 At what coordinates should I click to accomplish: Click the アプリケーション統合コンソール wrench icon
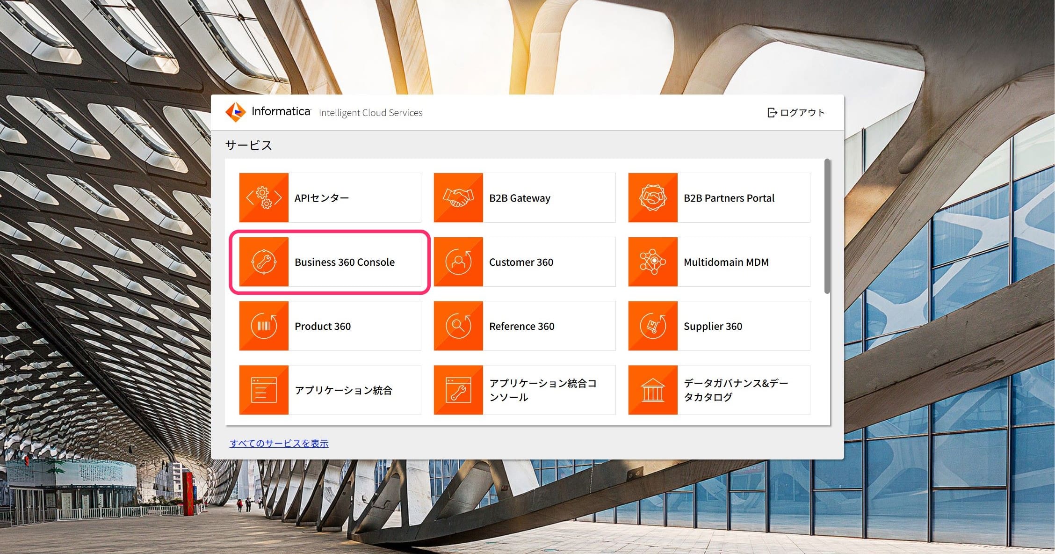(458, 390)
